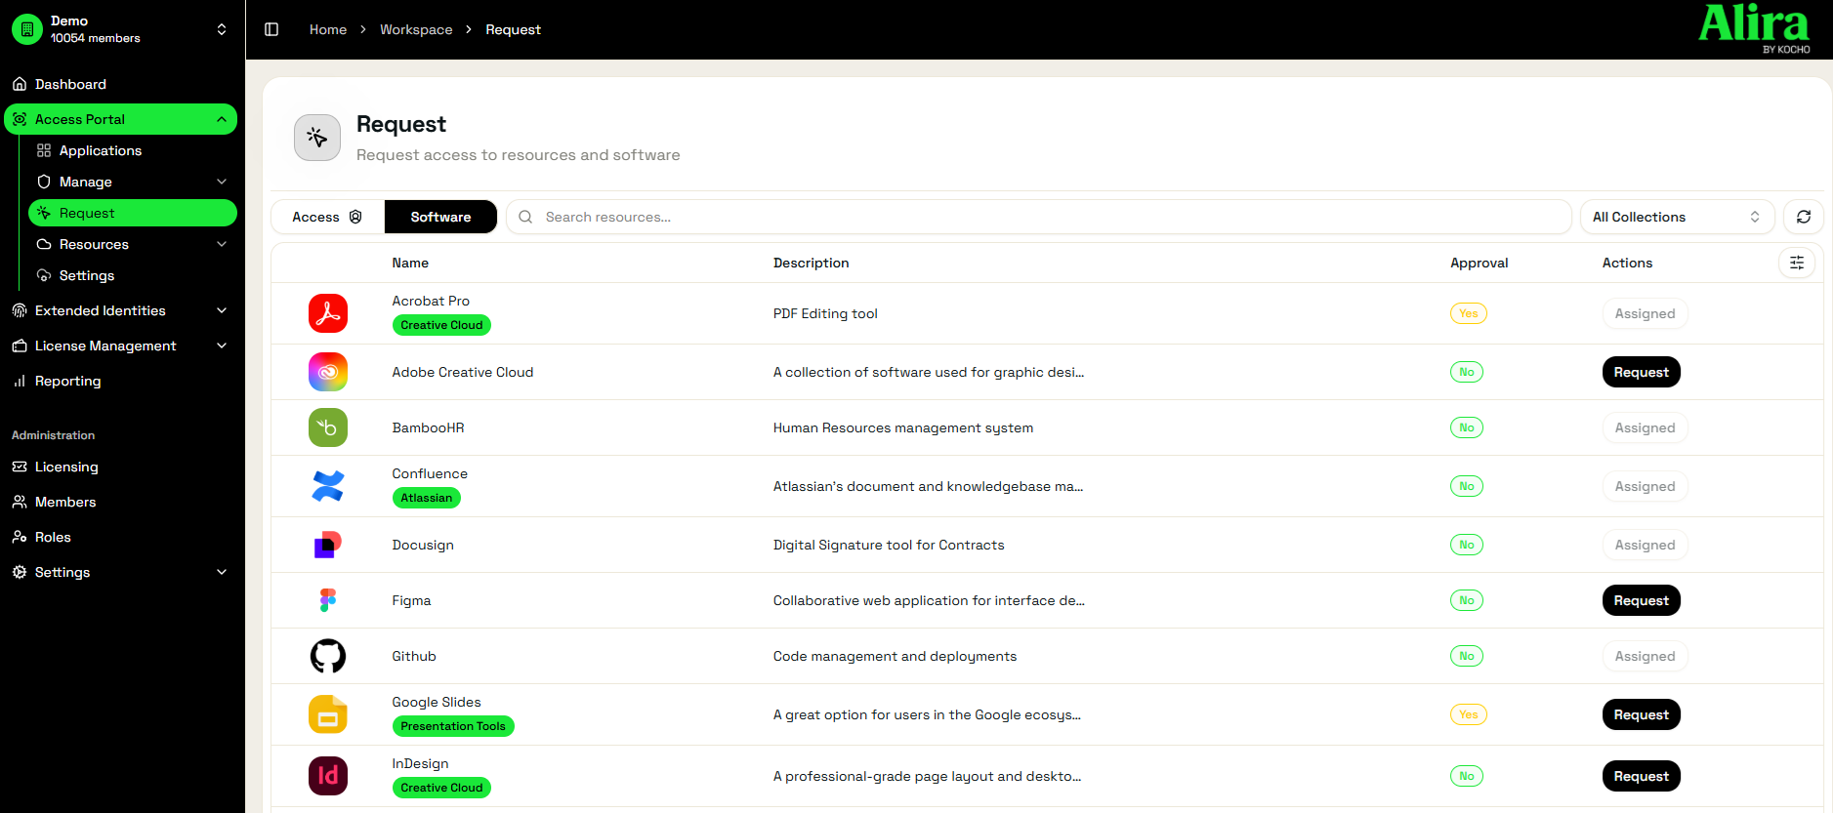Expand the Resources submenu
1833x813 pixels.
point(133,244)
